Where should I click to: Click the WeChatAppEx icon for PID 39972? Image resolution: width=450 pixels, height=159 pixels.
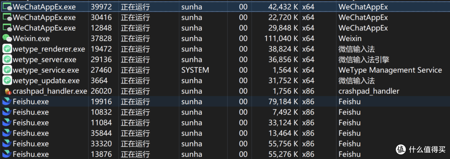pyautogui.click(x=7, y=7)
